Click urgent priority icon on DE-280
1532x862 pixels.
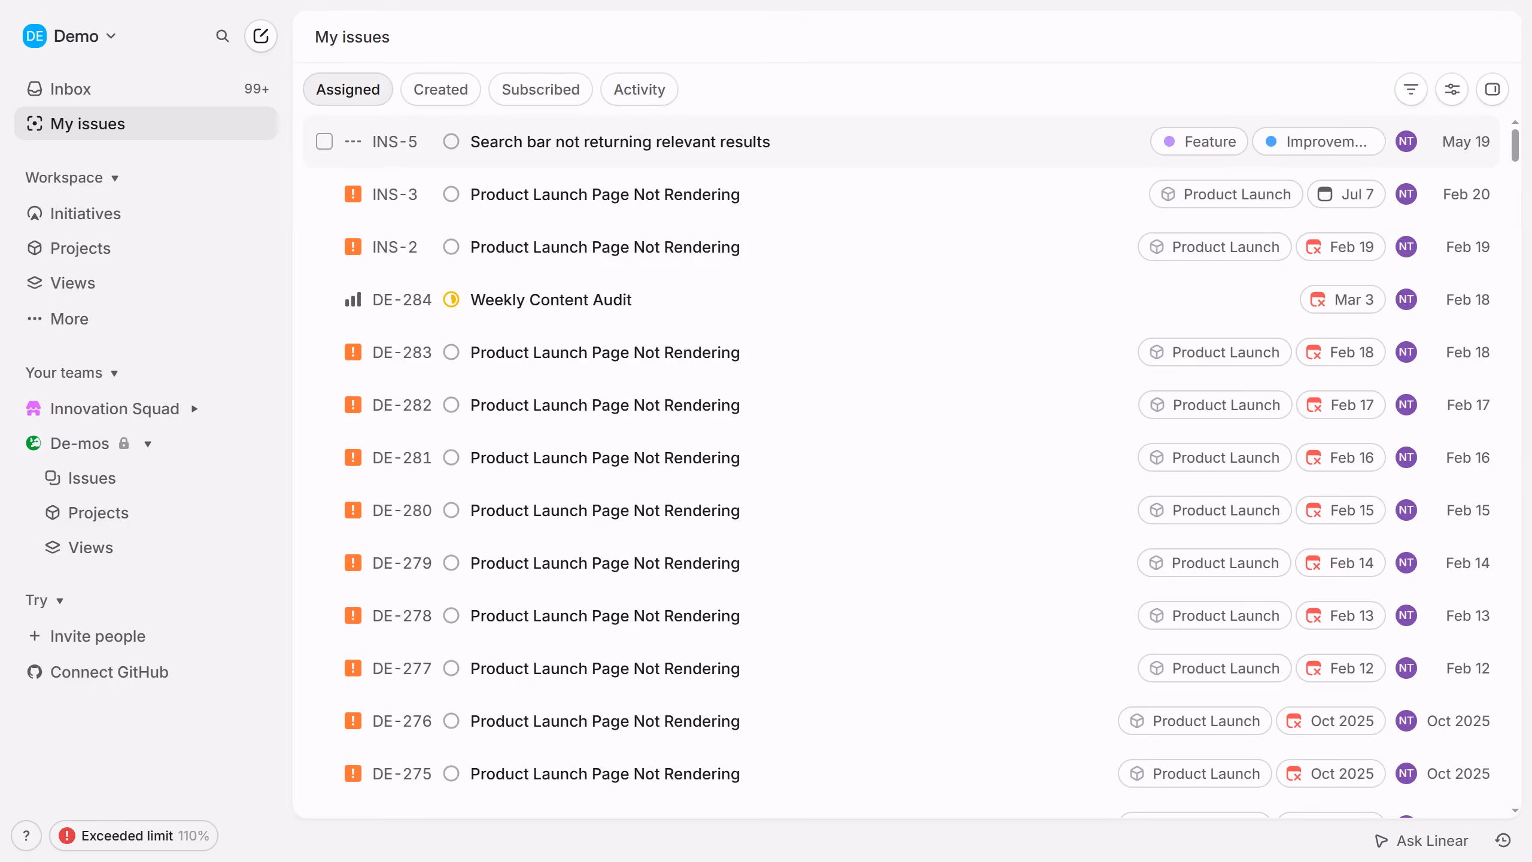(x=353, y=510)
